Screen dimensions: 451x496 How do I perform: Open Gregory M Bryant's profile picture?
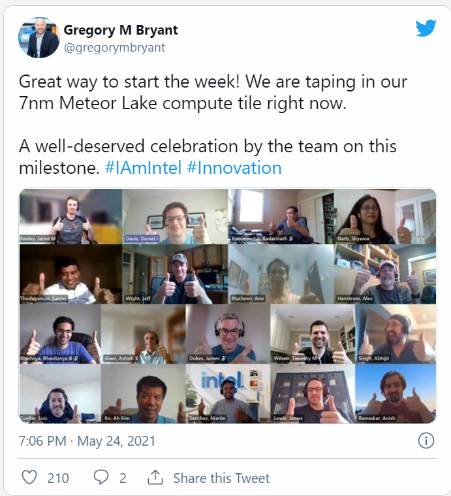point(39,38)
